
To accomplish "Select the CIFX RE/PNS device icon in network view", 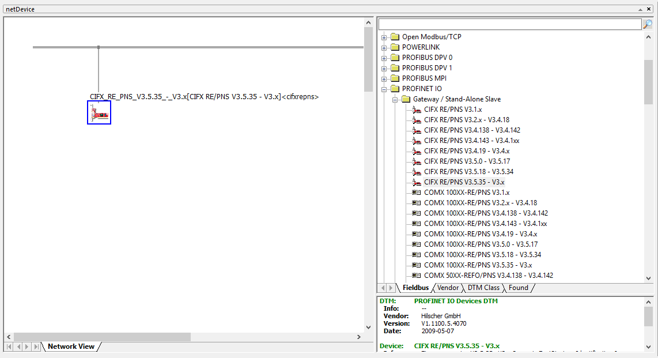I will 99,112.
